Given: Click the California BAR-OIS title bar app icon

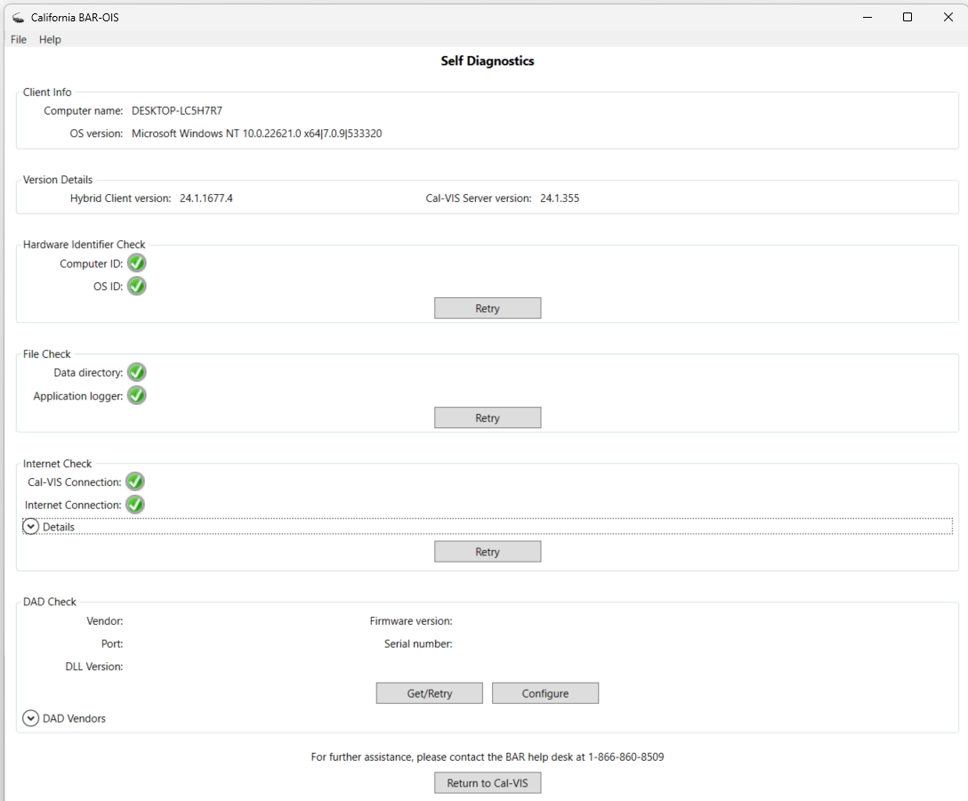Looking at the screenshot, I should point(18,17).
